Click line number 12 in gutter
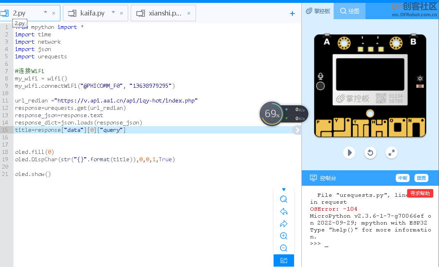This screenshot has width=439, height=267. pos(5,108)
